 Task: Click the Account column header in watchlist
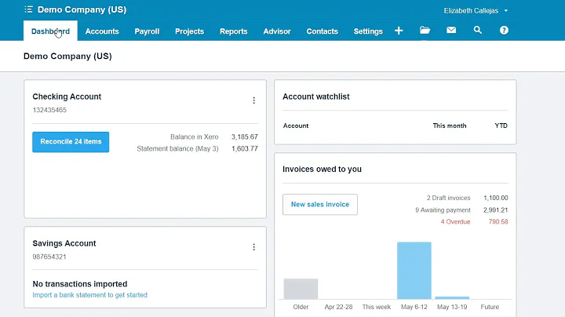(296, 126)
